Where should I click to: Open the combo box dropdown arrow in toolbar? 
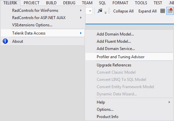click(x=90, y=11)
